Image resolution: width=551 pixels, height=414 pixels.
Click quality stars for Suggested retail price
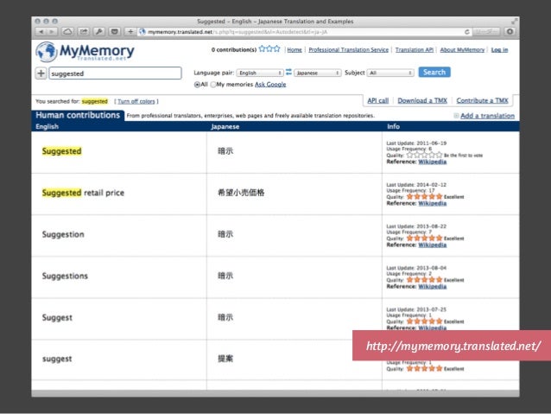pos(424,196)
